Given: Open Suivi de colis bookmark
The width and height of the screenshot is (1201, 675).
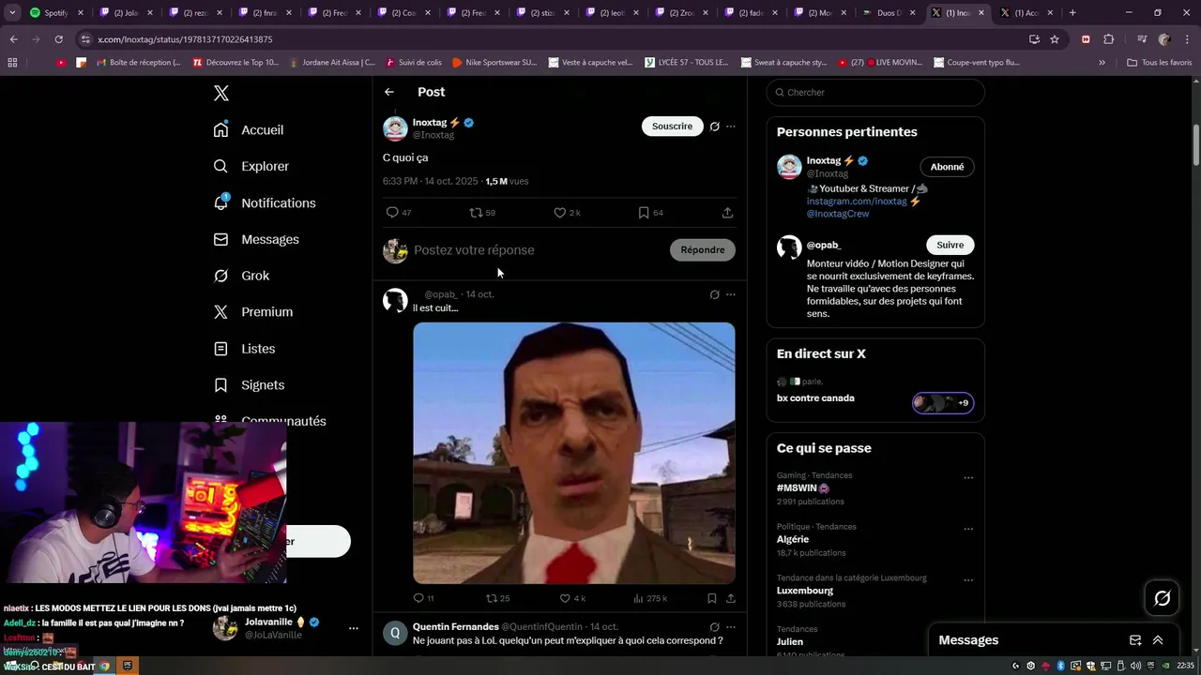Looking at the screenshot, I should (413, 63).
